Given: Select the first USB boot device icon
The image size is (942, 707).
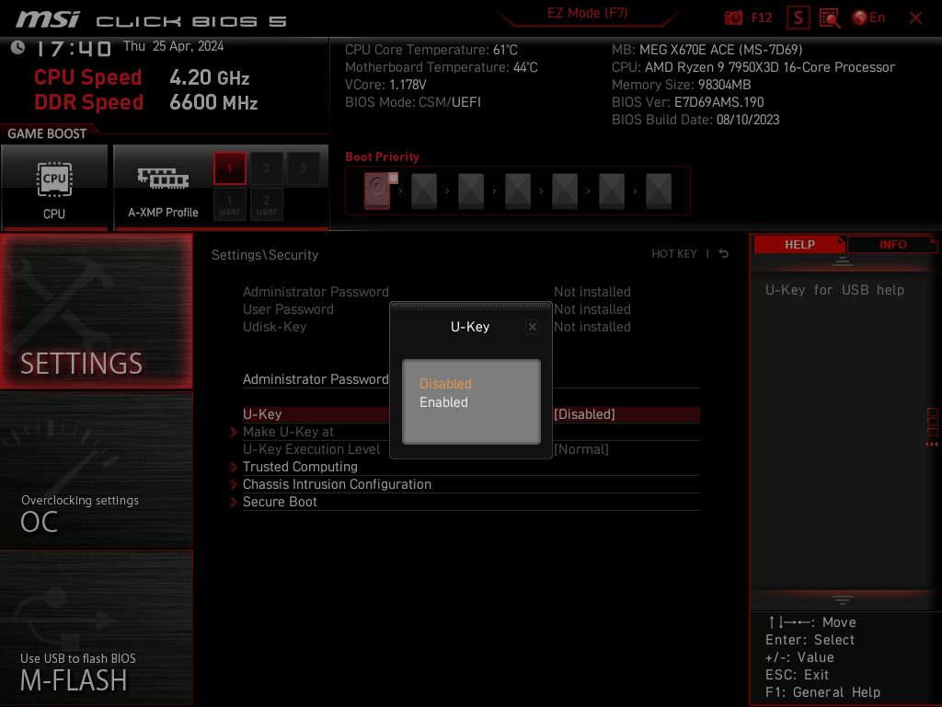Looking at the screenshot, I should click(377, 191).
